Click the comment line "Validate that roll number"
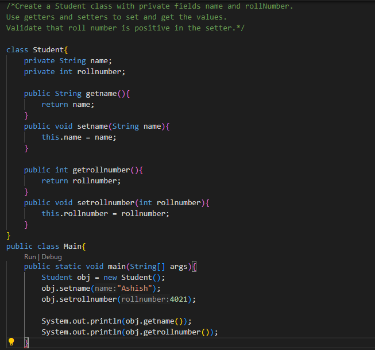 pyautogui.click(x=126, y=28)
